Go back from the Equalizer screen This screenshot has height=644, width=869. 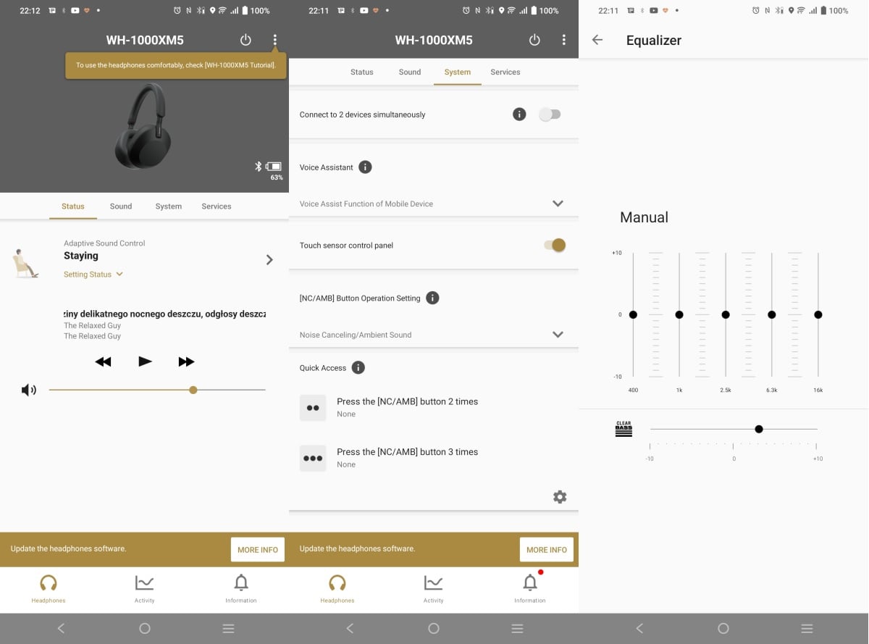597,40
